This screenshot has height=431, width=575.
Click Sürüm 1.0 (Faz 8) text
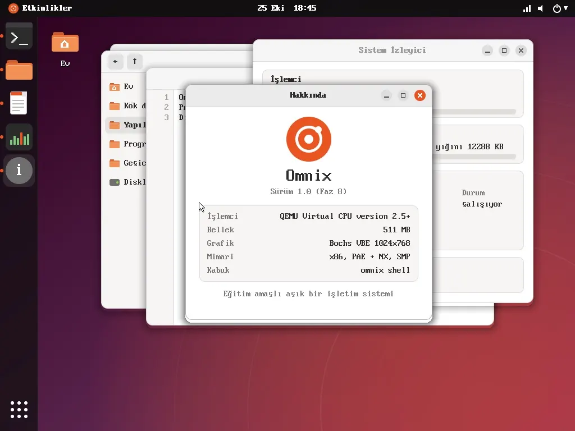click(x=308, y=192)
